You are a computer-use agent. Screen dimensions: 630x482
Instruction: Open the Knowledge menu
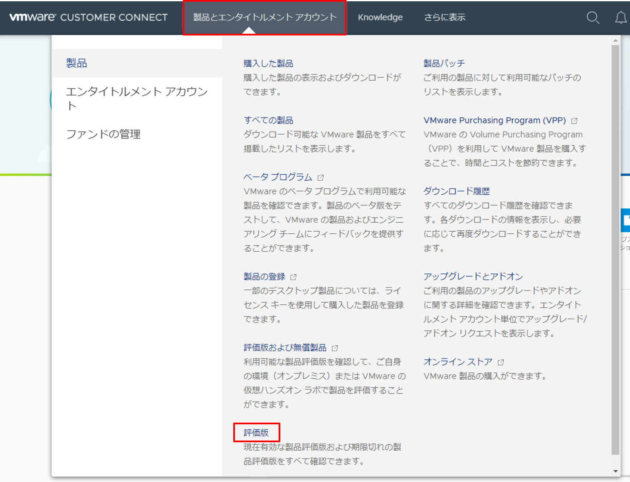point(380,18)
